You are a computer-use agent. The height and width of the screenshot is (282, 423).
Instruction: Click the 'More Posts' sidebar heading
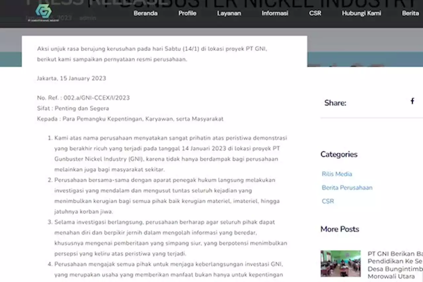pyautogui.click(x=340, y=229)
